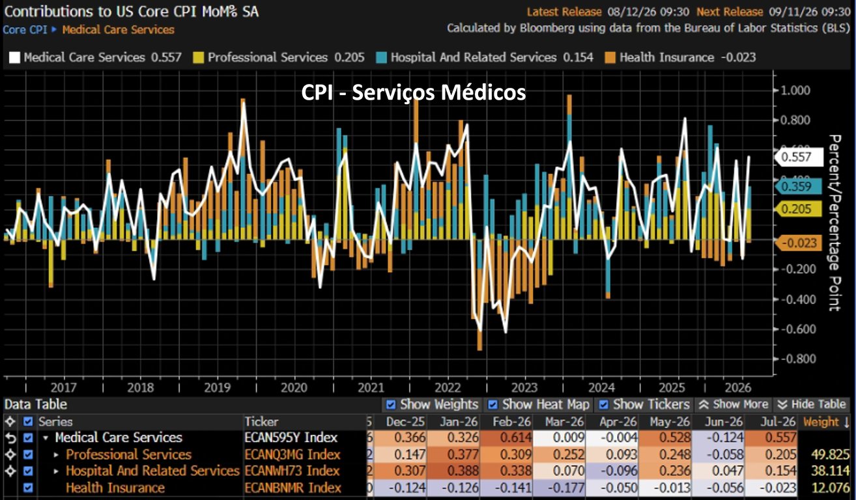856x500 pixels.
Task: Click the crosshair icon on the Professional Services row
Action: [x=9, y=454]
